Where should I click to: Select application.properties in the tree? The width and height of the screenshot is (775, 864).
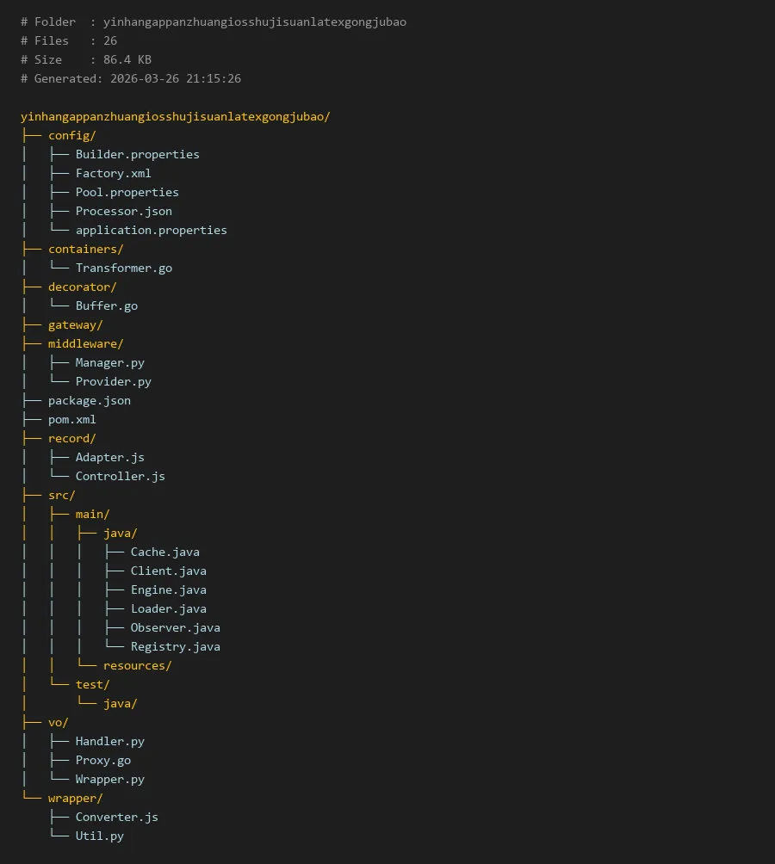tap(151, 230)
